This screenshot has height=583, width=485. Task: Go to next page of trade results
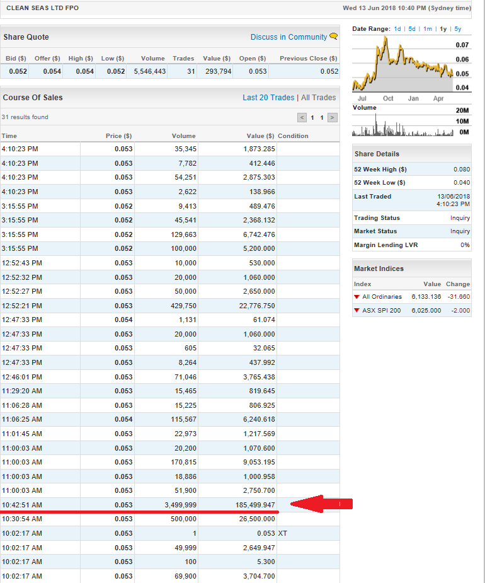pos(332,117)
